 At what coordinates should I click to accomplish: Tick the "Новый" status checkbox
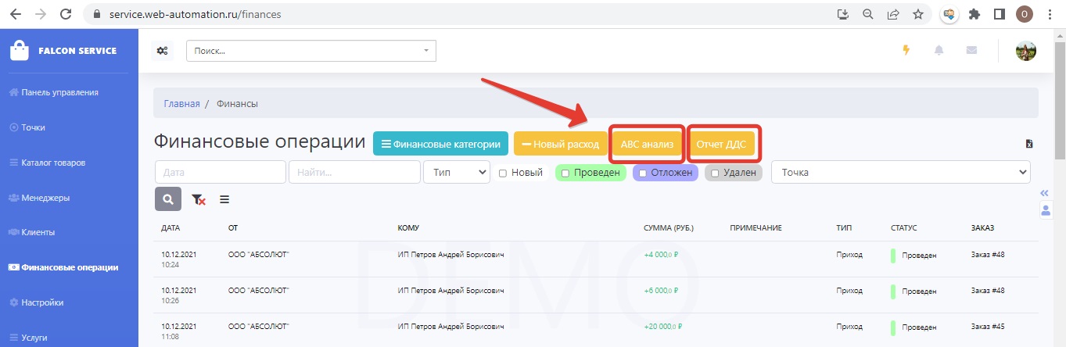(504, 173)
